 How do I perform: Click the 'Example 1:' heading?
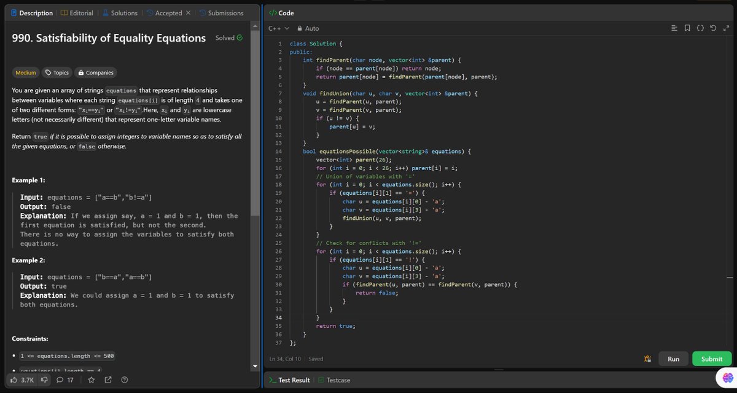(28, 181)
